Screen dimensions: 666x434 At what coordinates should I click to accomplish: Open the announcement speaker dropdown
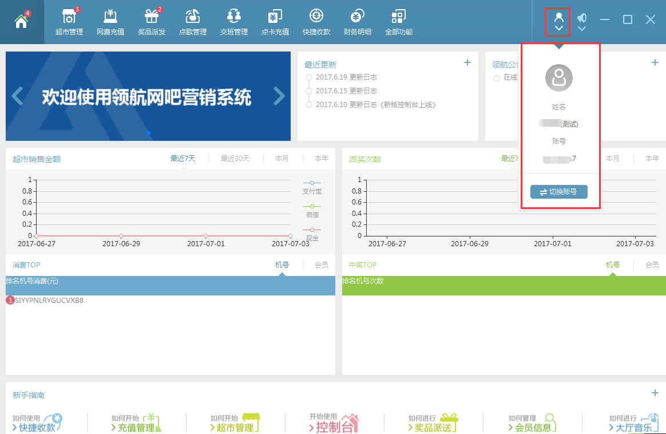[582, 22]
